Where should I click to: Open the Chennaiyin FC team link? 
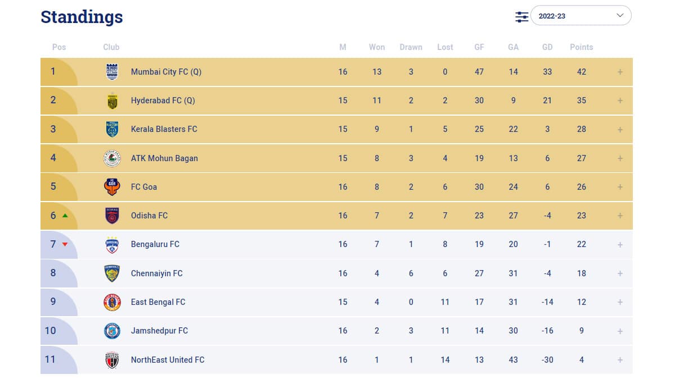157,273
